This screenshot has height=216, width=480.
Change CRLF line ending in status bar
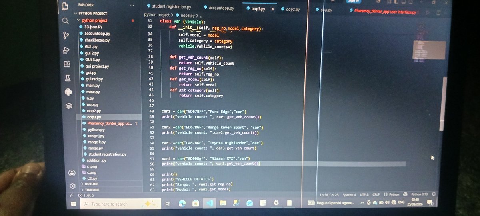(x=376, y=195)
